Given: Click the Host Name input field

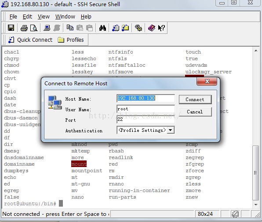Looking at the screenshot, I should tap(146, 98).
